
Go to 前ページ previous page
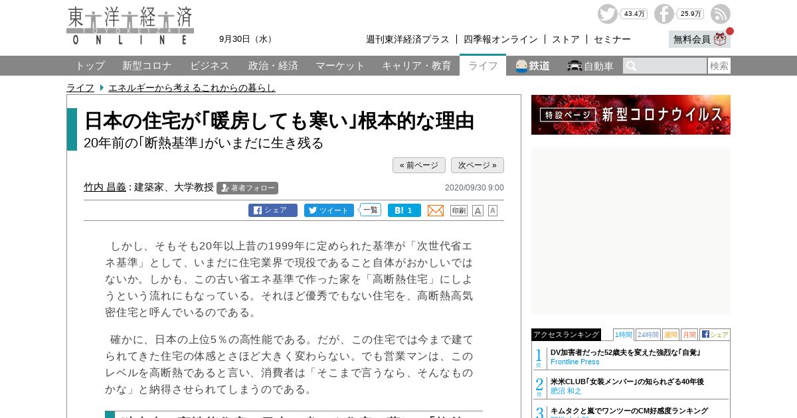[x=419, y=165]
